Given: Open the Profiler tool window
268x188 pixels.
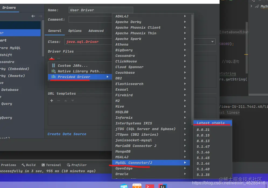Looking at the screenshot, I should click(x=77, y=165).
